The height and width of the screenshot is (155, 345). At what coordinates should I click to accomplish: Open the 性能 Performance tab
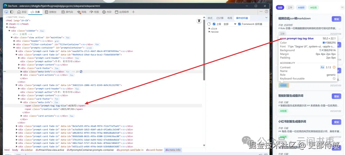94,12
